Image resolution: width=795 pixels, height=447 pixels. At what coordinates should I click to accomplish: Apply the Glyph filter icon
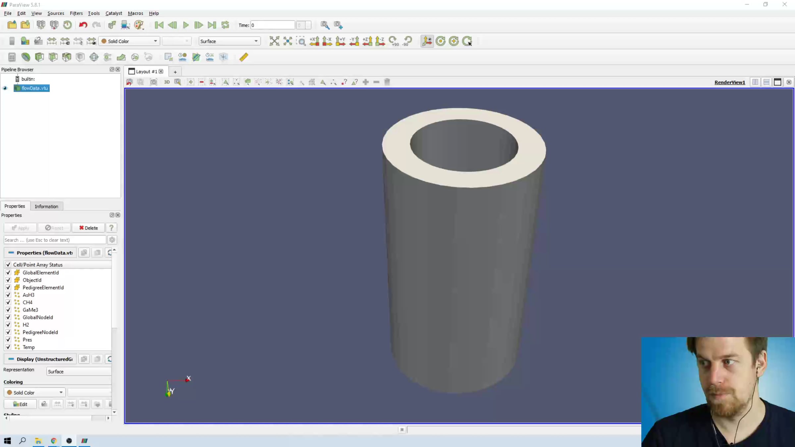(x=94, y=57)
